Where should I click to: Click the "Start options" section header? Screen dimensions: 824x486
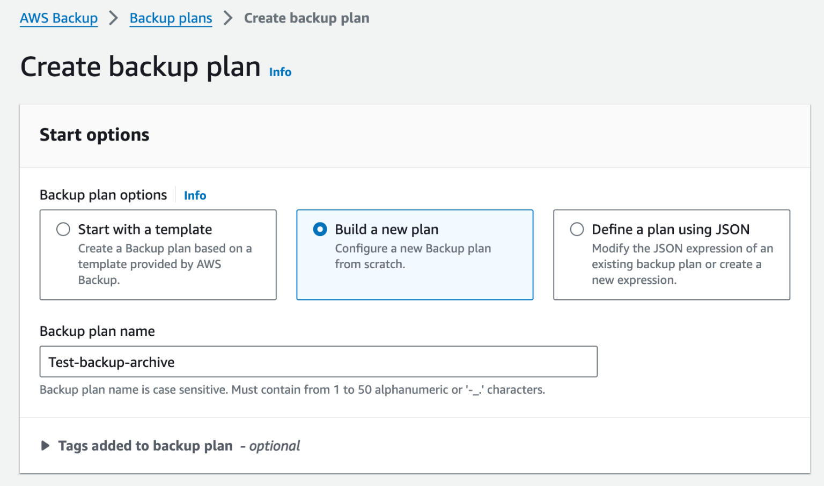(94, 135)
